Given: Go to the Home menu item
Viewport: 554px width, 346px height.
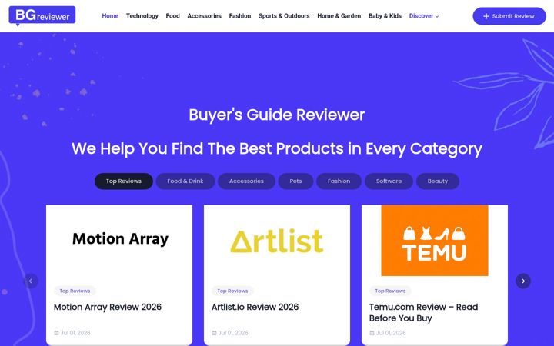Looking at the screenshot, I should coord(110,16).
